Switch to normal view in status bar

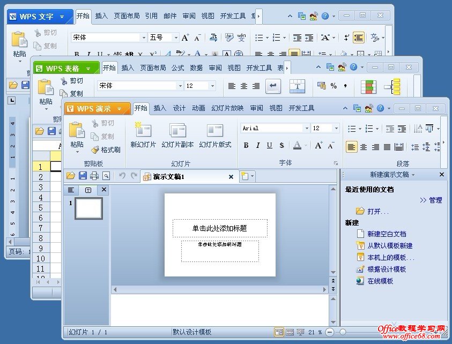click(279, 332)
